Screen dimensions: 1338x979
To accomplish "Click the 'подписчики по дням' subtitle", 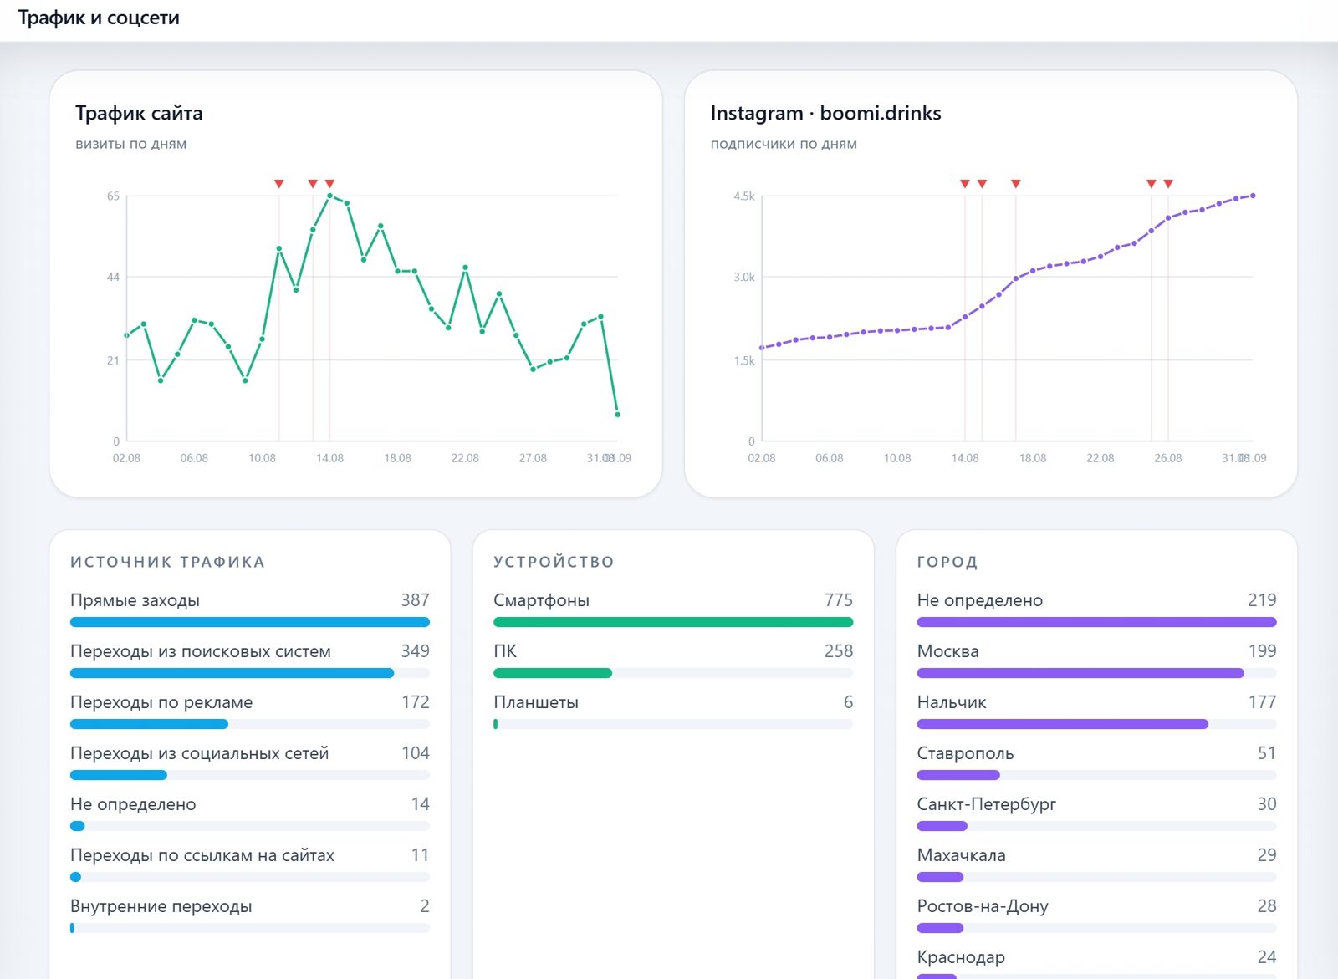I will (784, 144).
